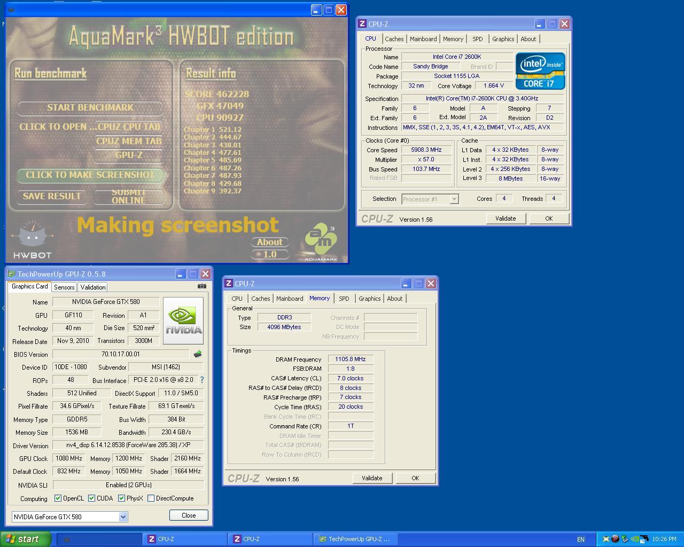Image resolution: width=684 pixels, height=547 pixels.
Task: Open the Windows Start button
Action: pyautogui.click(x=26, y=539)
